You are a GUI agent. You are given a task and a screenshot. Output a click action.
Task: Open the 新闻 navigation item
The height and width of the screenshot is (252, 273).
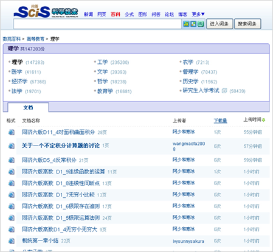[88, 15]
